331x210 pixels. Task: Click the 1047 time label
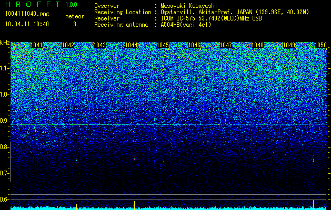(226, 45)
